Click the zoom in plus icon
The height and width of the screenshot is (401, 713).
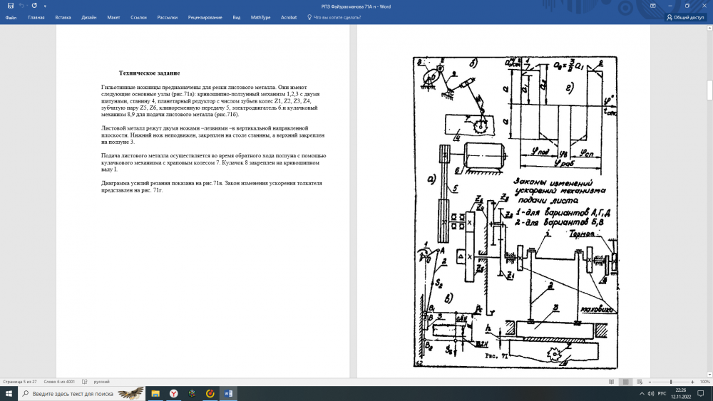pyautogui.click(x=694, y=381)
